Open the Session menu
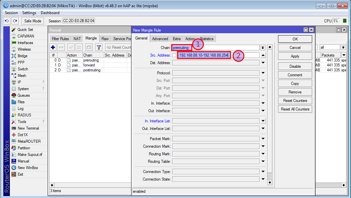 tap(11, 13)
